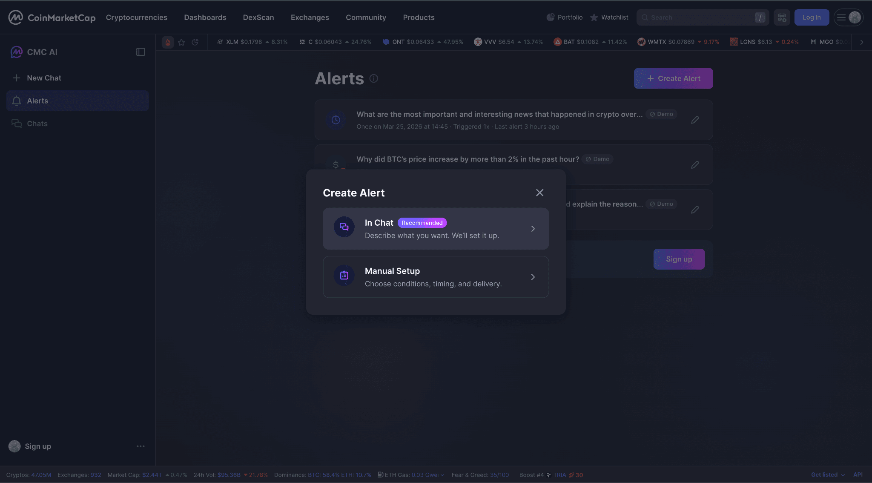Click the Recommended badge
872x483 pixels.
(422, 223)
